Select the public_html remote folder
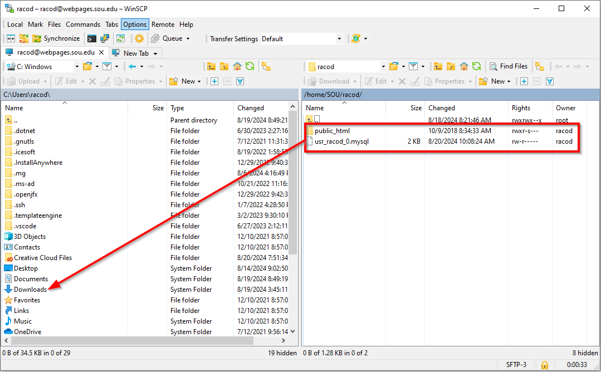601x372 pixels. click(333, 131)
